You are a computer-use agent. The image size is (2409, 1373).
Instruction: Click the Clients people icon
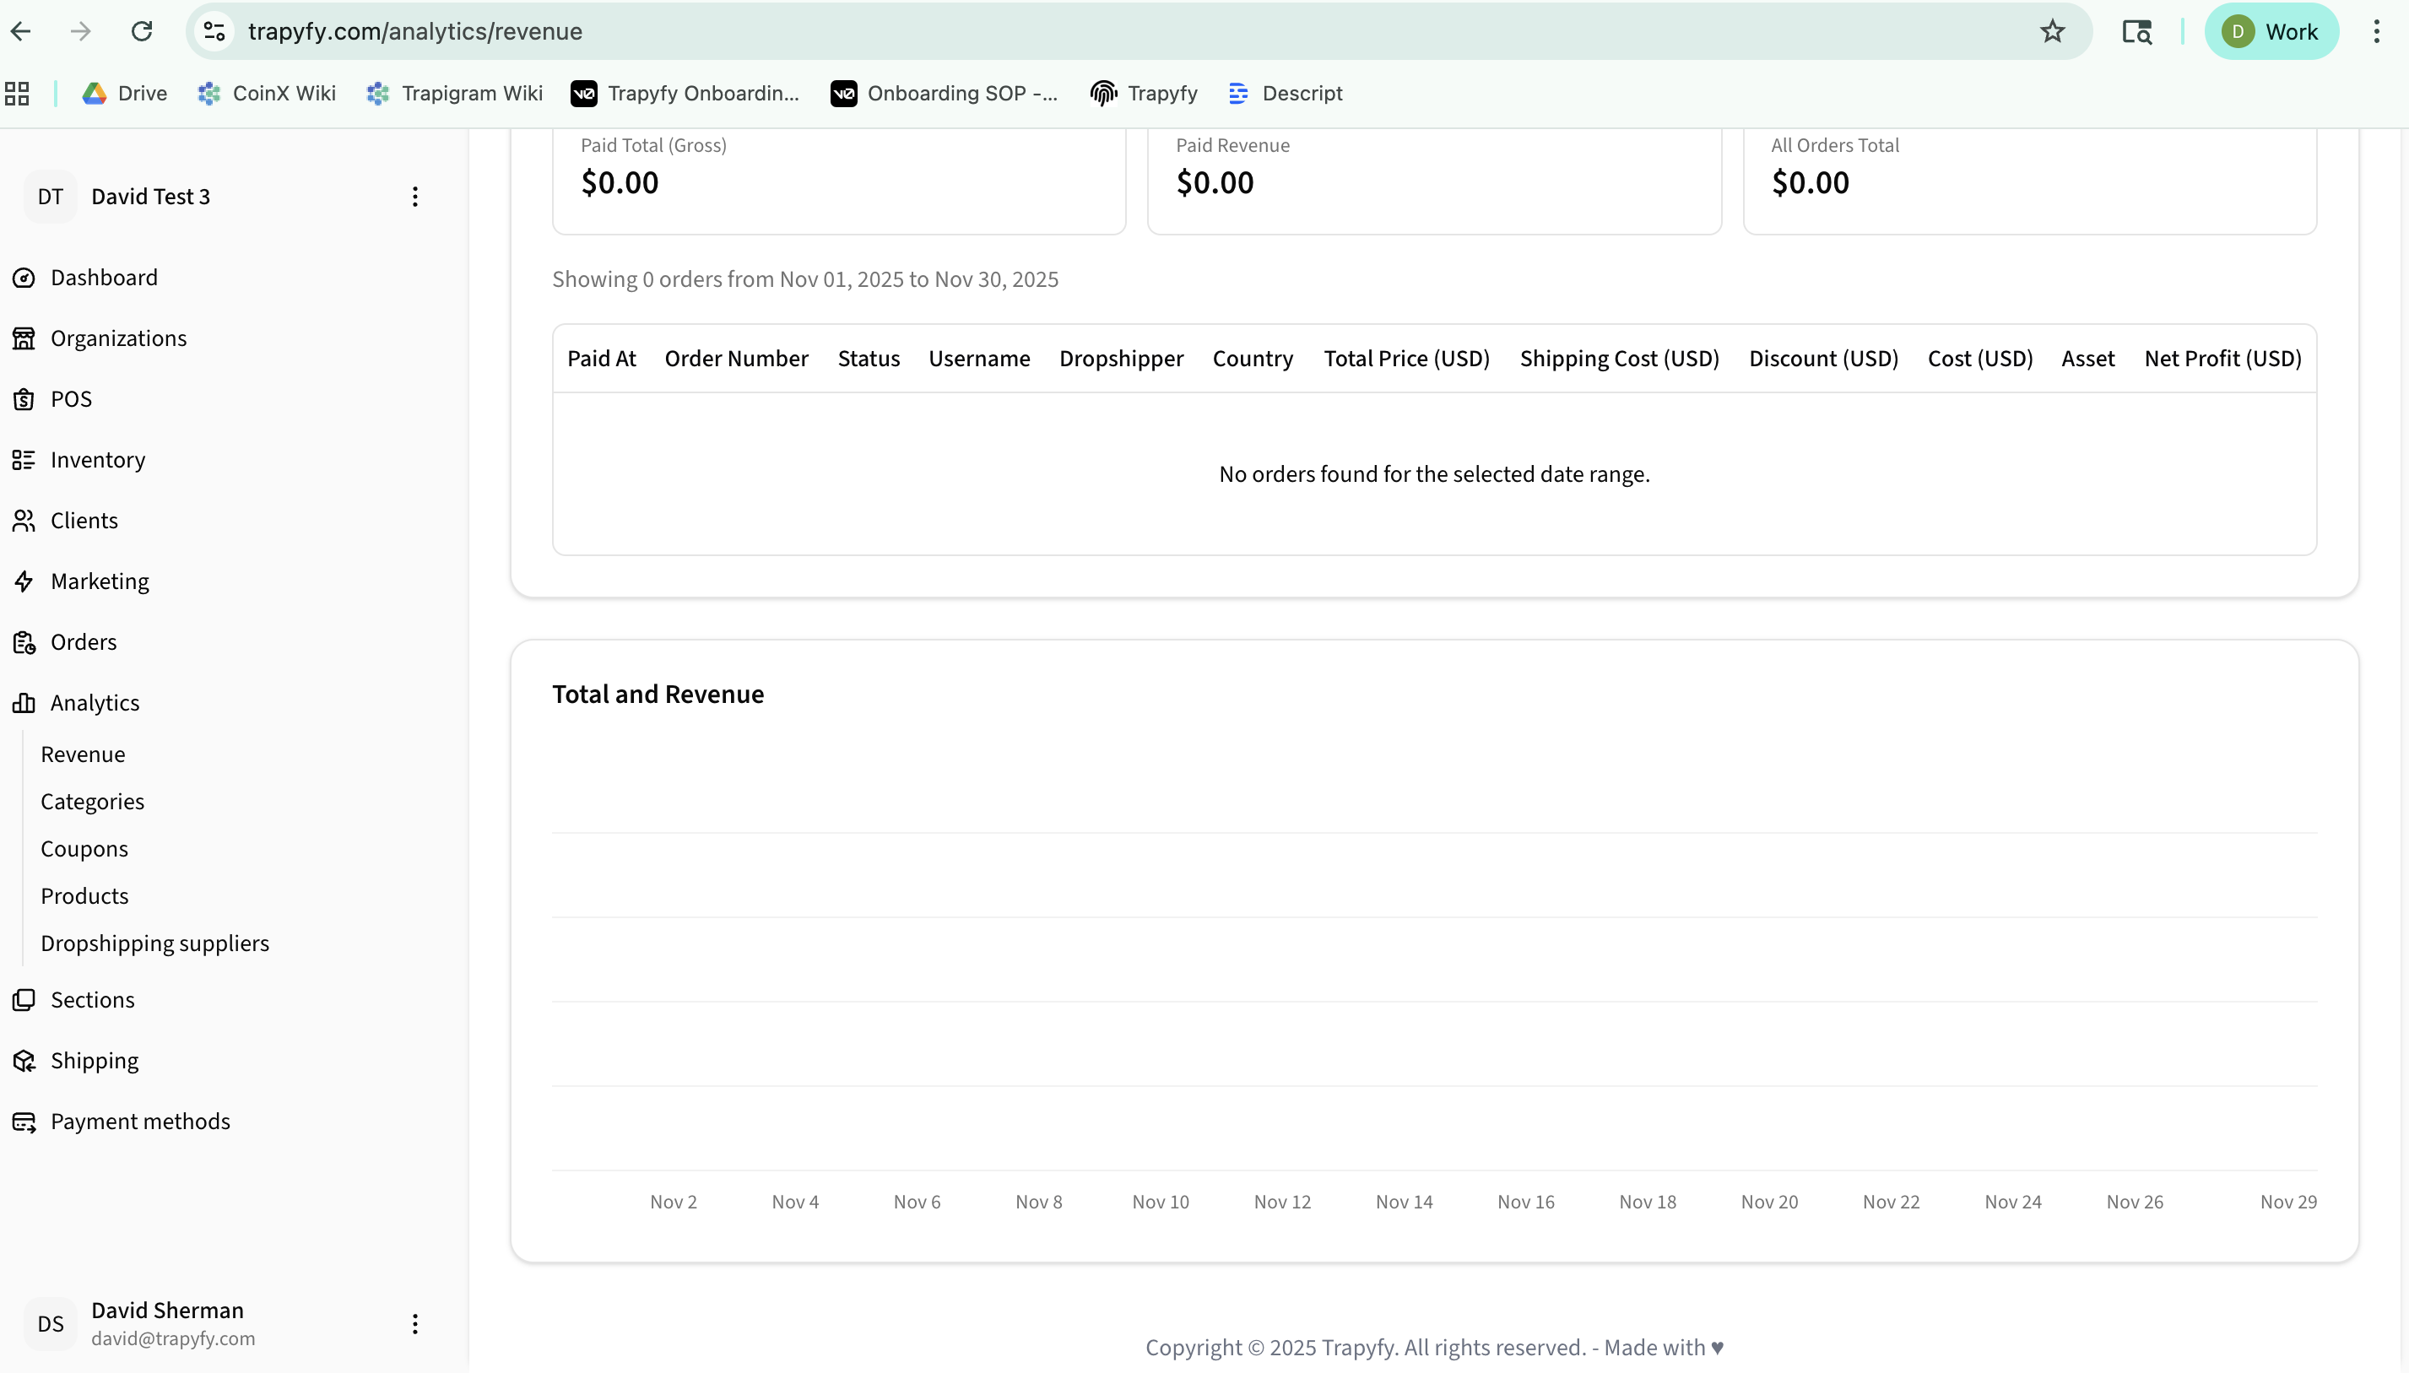click(24, 521)
